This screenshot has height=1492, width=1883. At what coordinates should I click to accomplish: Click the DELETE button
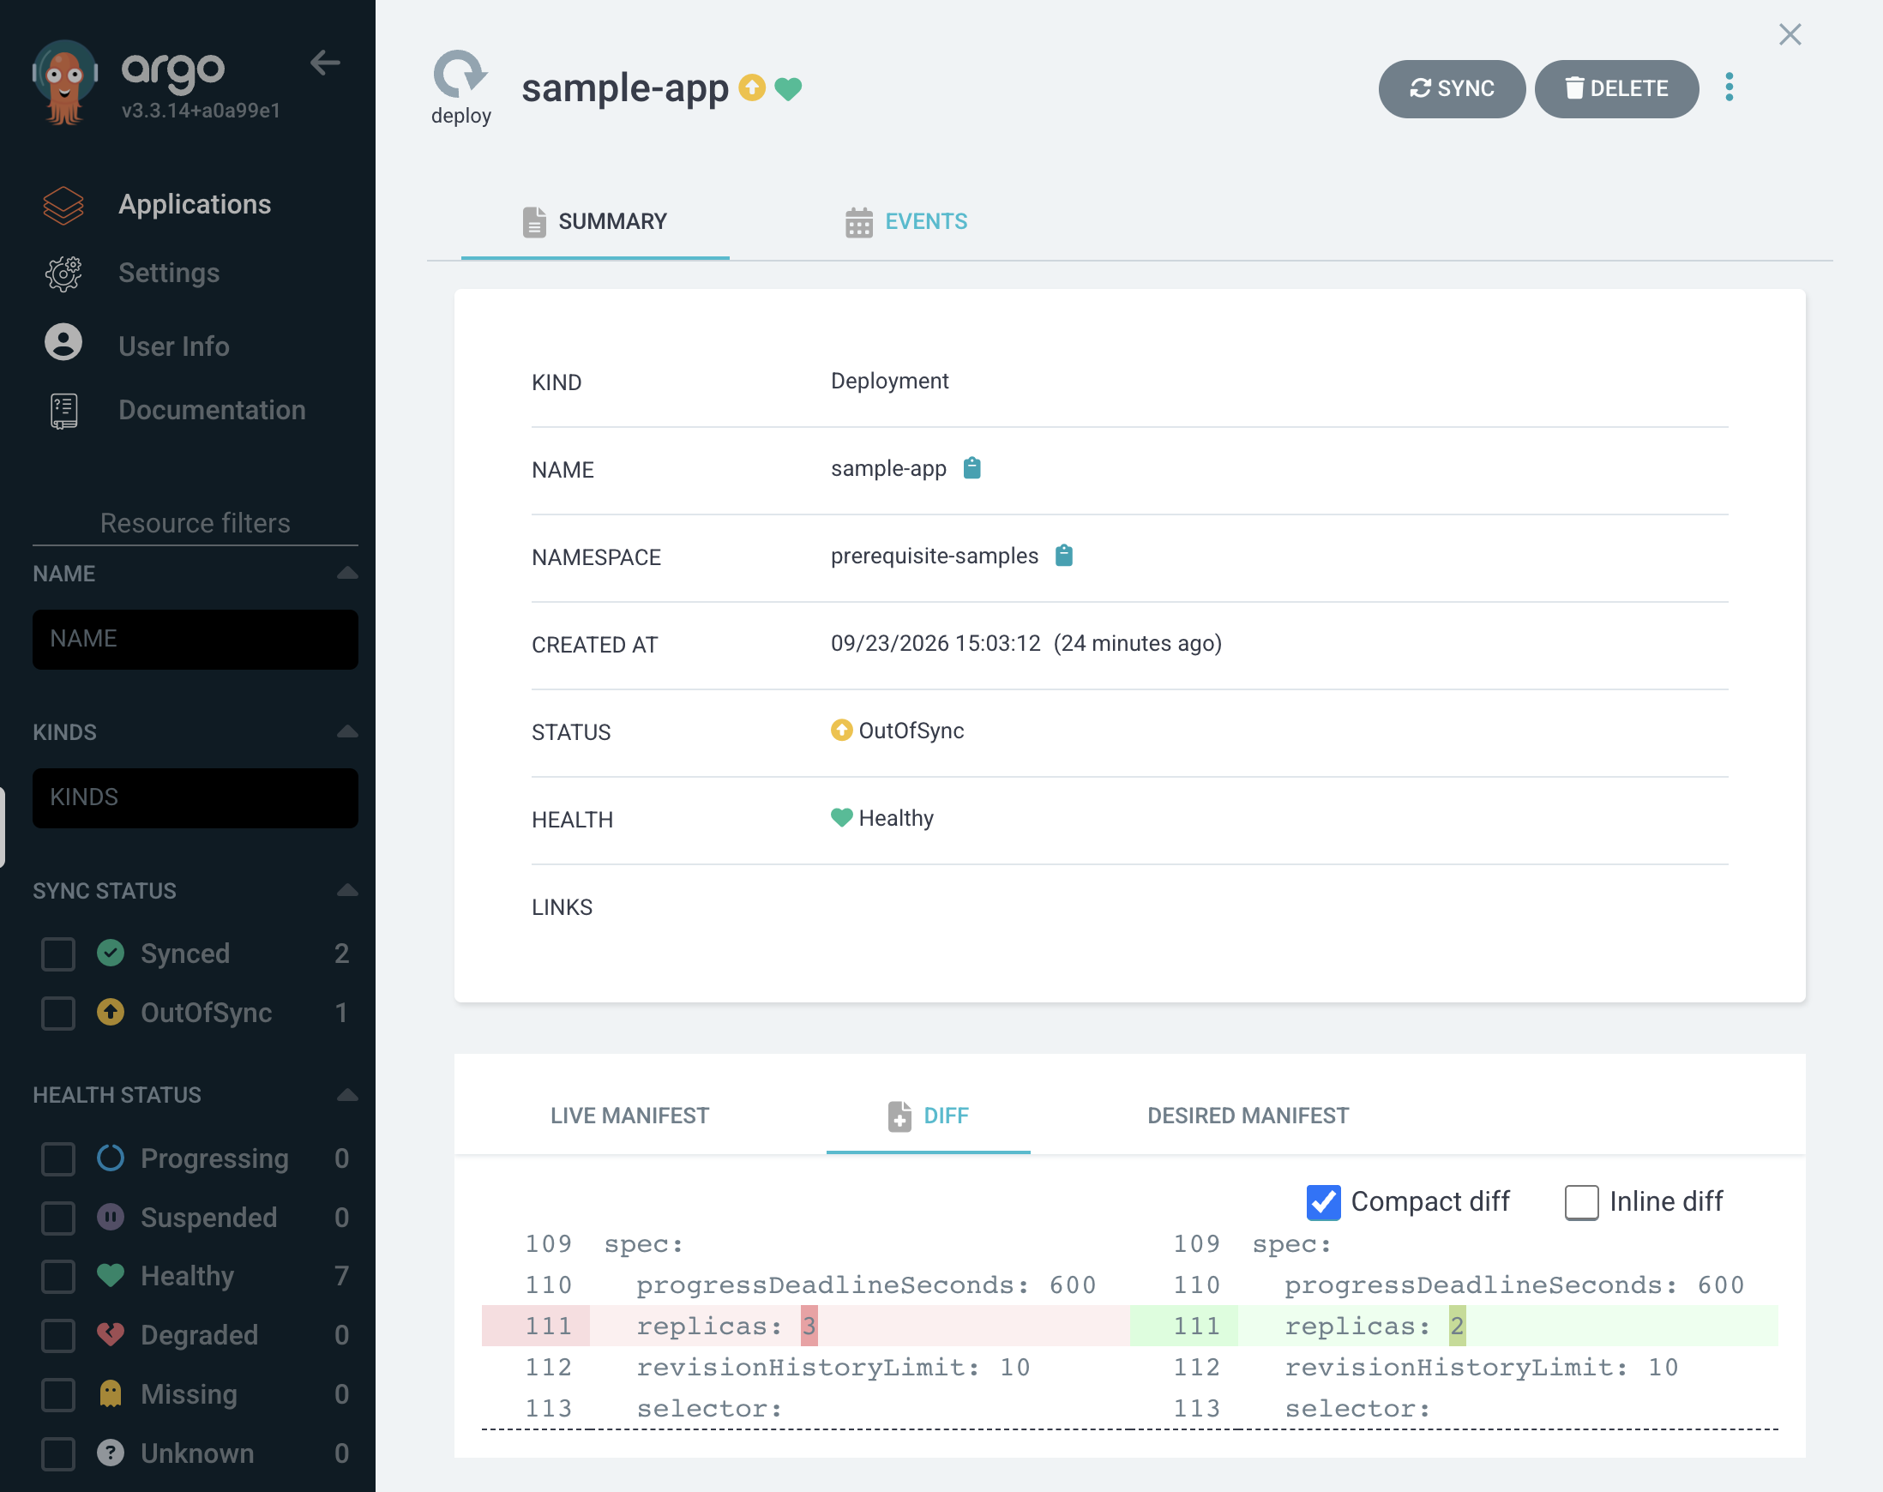1616,88
